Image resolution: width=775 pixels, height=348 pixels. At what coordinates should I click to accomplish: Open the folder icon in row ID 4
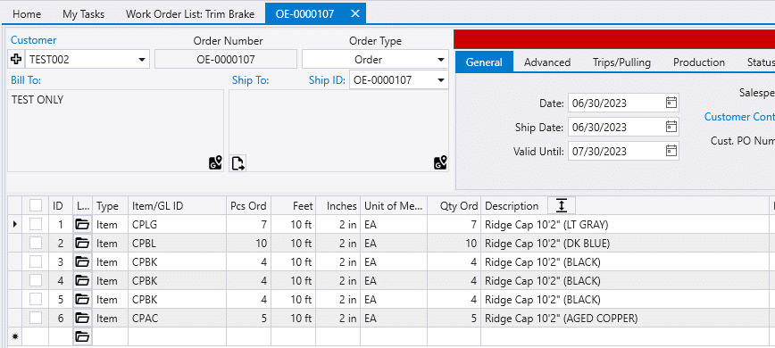pyautogui.click(x=82, y=281)
